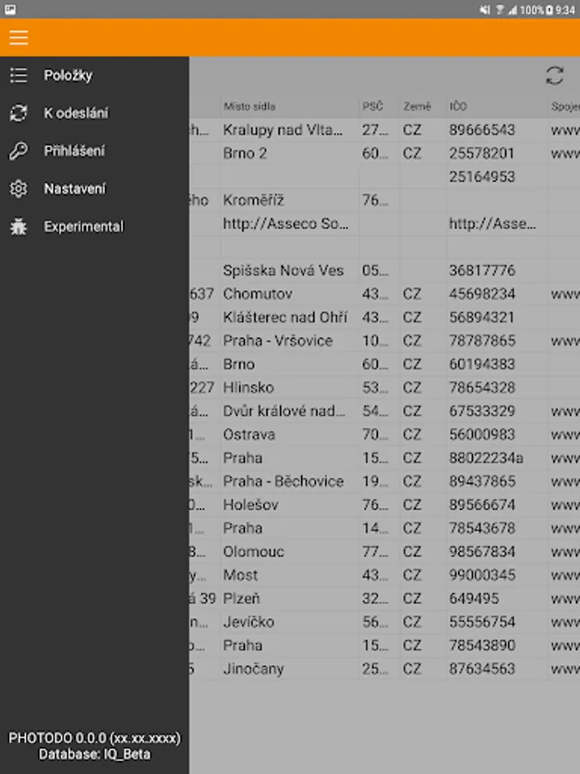Click IČO value 45698234
The image size is (580, 774).
pyautogui.click(x=482, y=294)
